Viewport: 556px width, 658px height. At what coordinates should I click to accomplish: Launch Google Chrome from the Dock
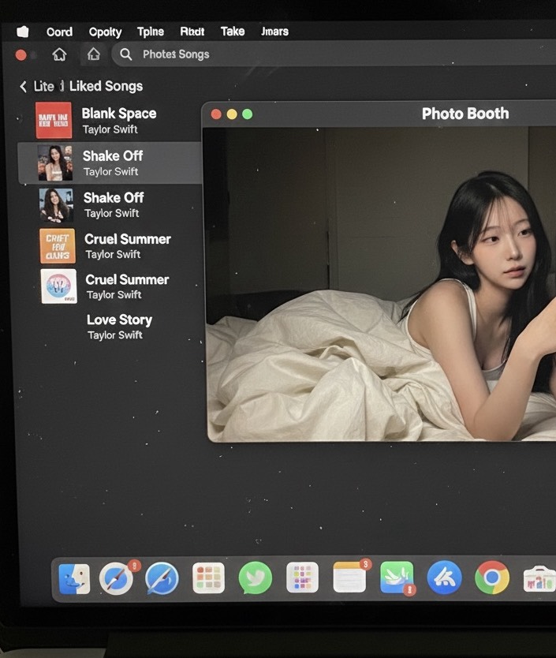point(491,578)
